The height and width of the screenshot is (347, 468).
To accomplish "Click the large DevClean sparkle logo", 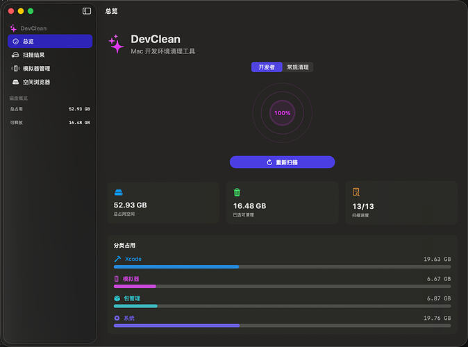I will tap(116, 44).
